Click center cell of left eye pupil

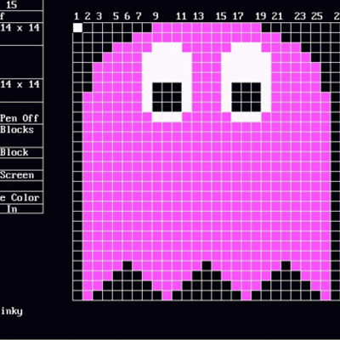tap(167, 97)
